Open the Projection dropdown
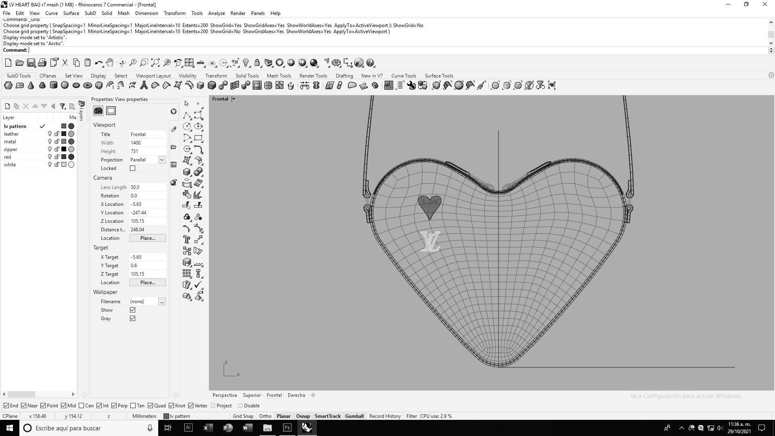 (162, 160)
